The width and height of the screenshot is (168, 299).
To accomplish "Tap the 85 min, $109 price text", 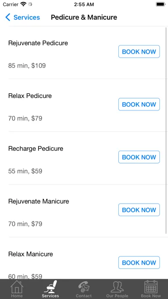I will click(x=27, y=66).
